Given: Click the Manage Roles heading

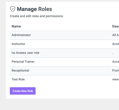Looking at the screenshot, I should coord(34,9).
